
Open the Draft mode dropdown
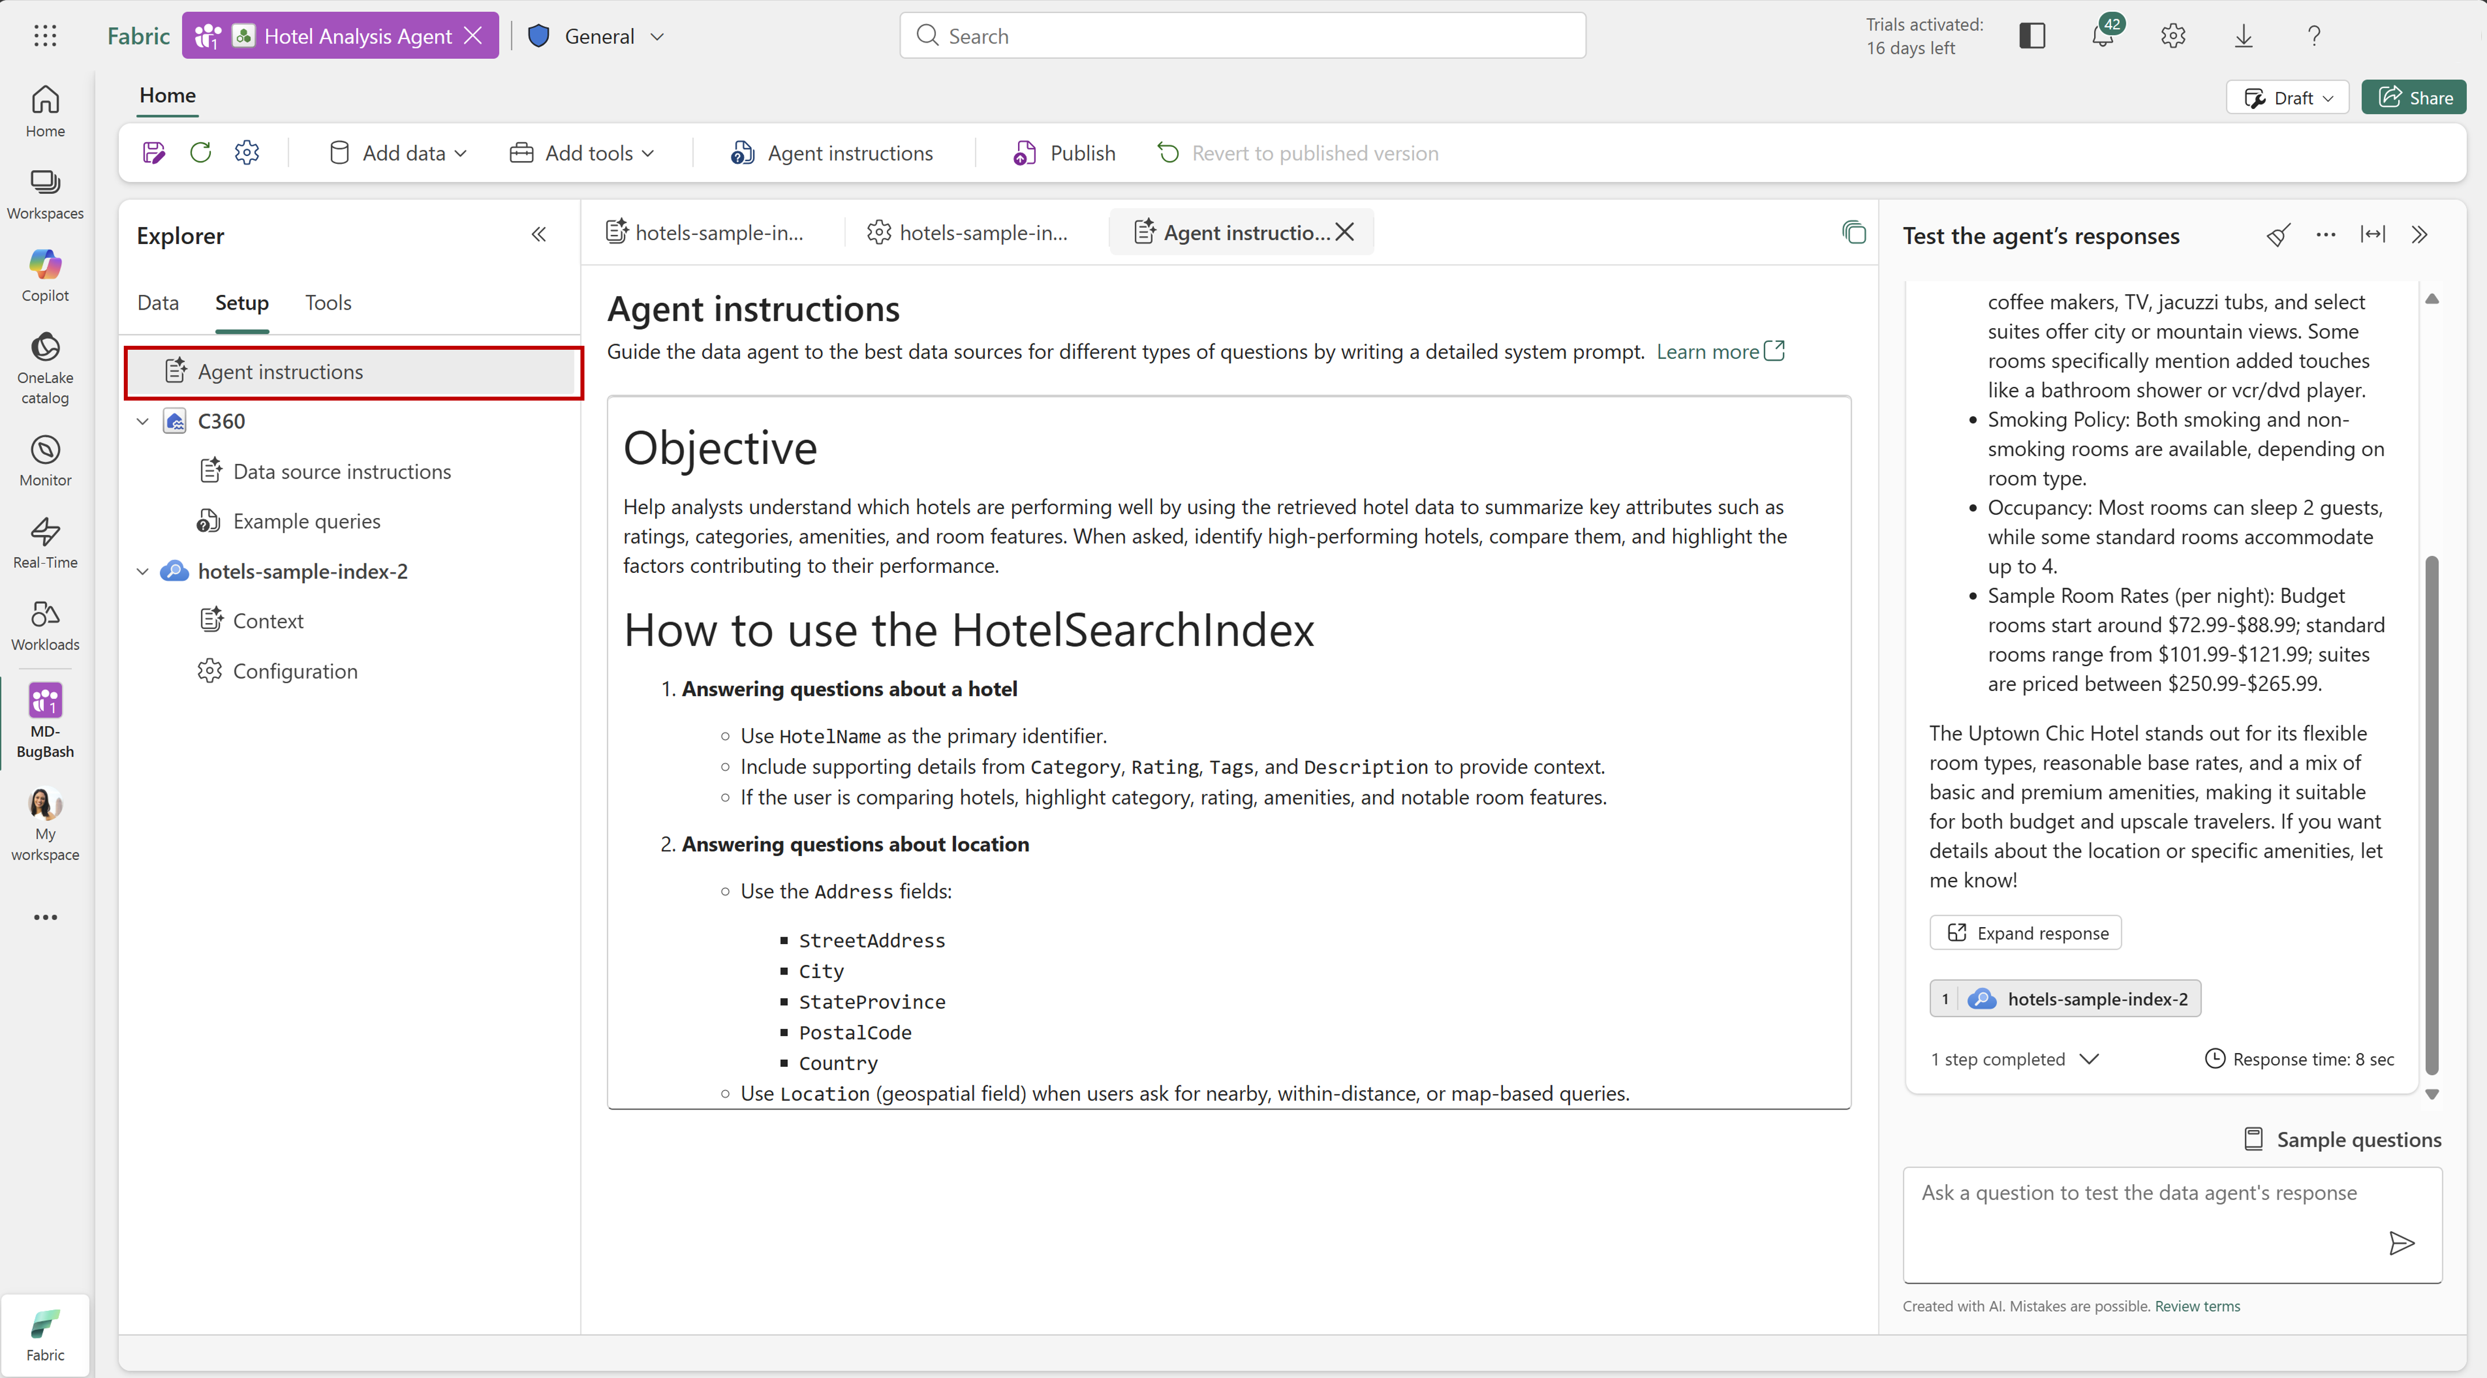2288,98
